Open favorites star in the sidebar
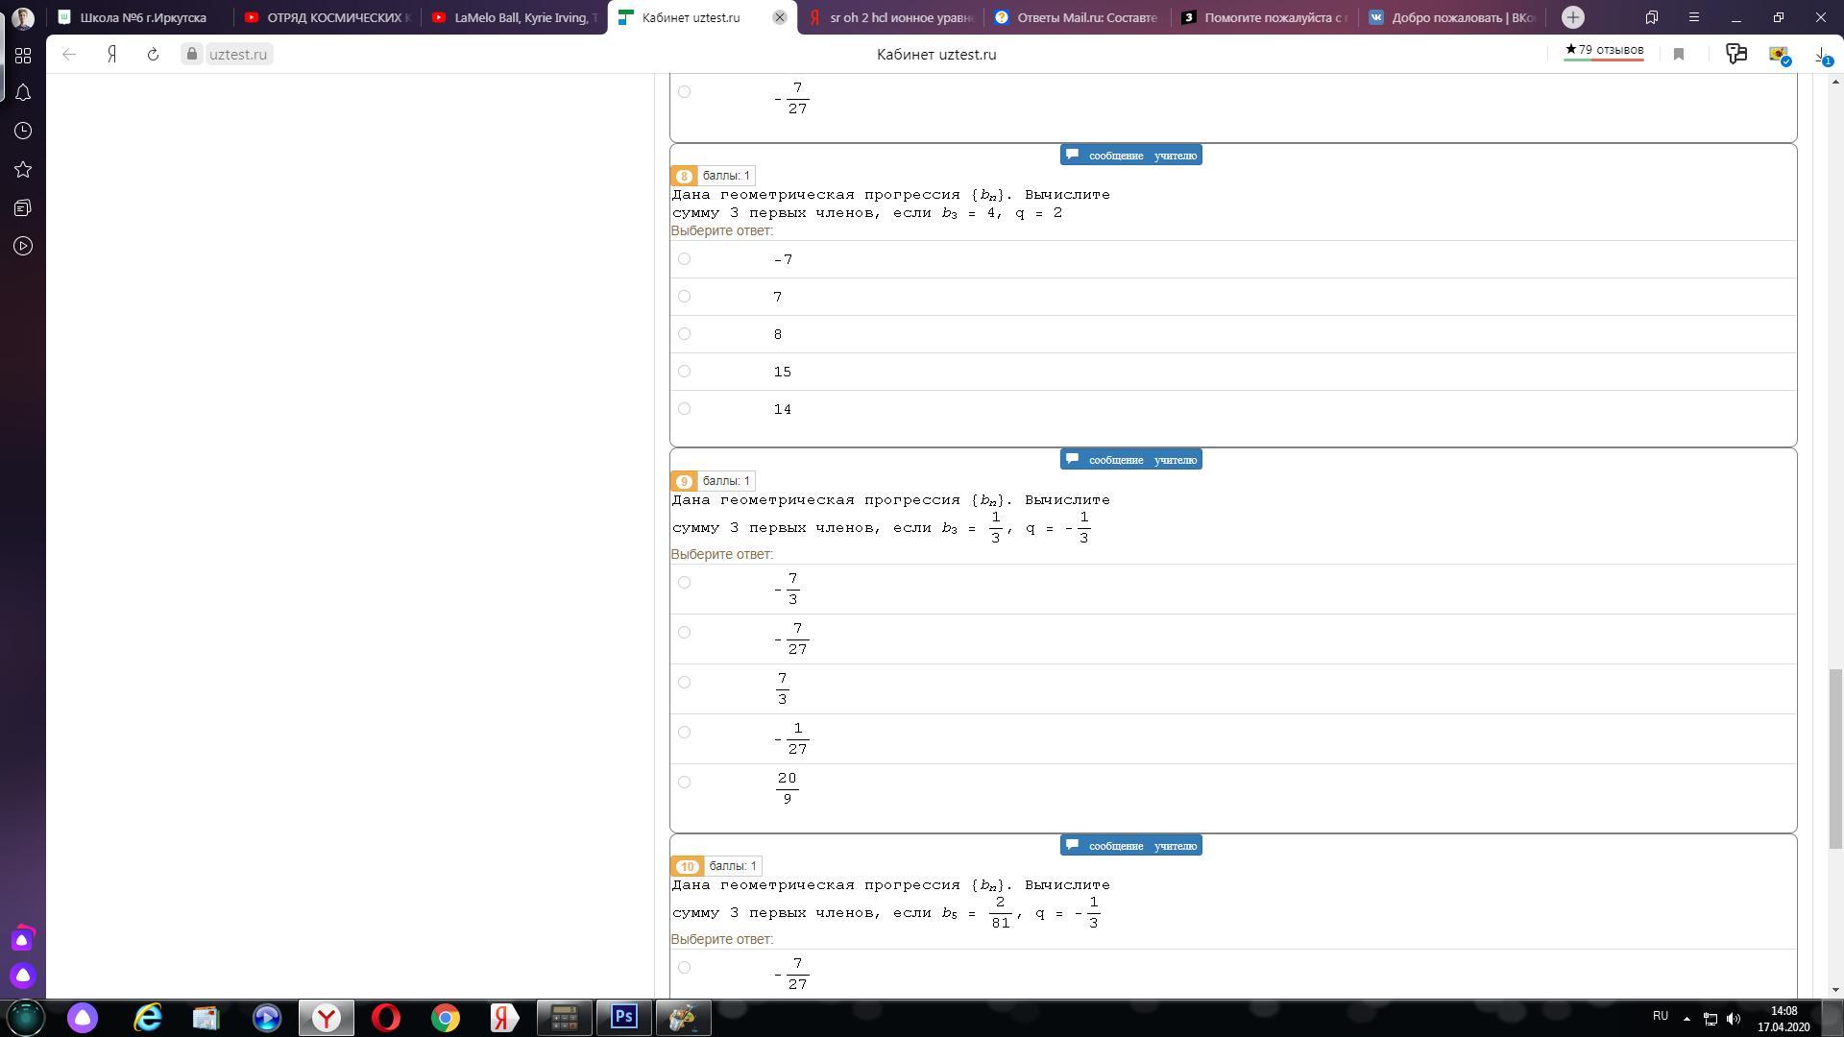1844x1037 pixels. click(23, 170)
